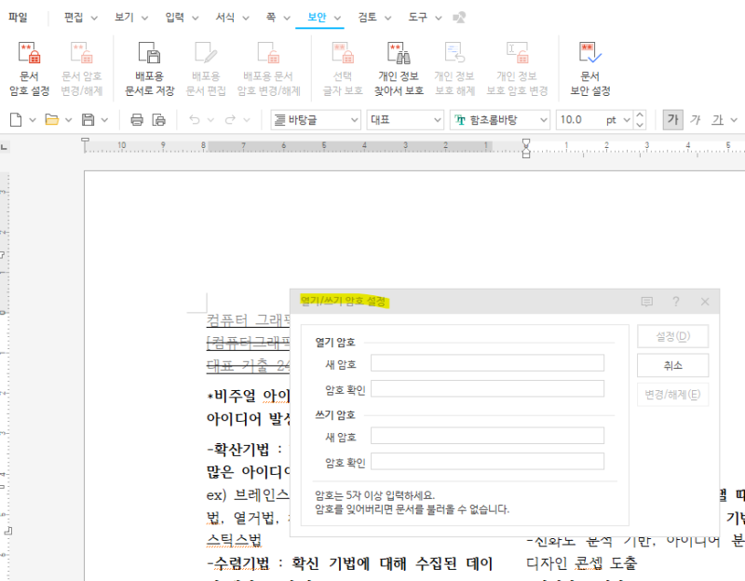Click the dialog comment bubble icon
This screenshot has width=745, height=581.
(x=646, y=302)
